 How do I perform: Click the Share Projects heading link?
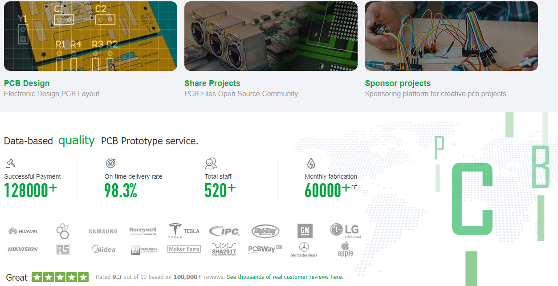pos(212,83)
